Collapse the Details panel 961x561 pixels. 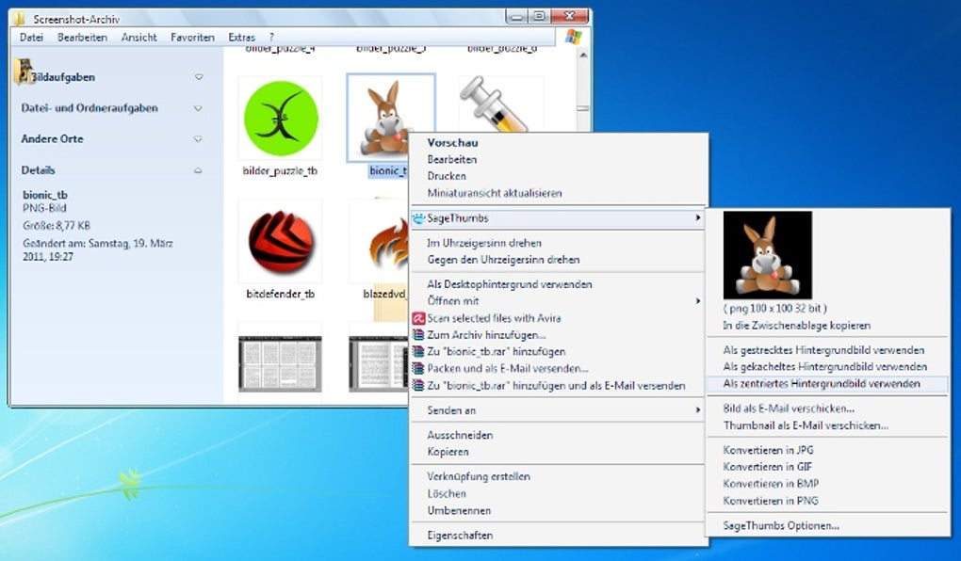coord(197,170)
